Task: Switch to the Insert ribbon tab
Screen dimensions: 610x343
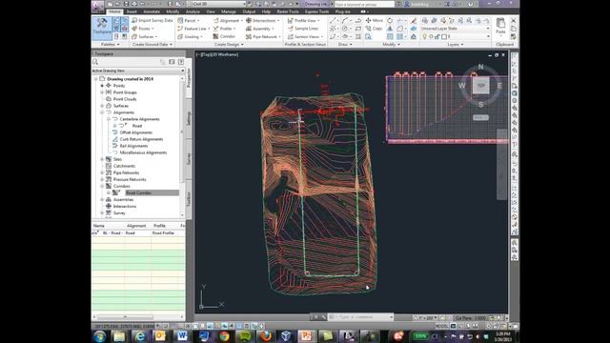Action: pyautogui.click(x=132, y=11)
